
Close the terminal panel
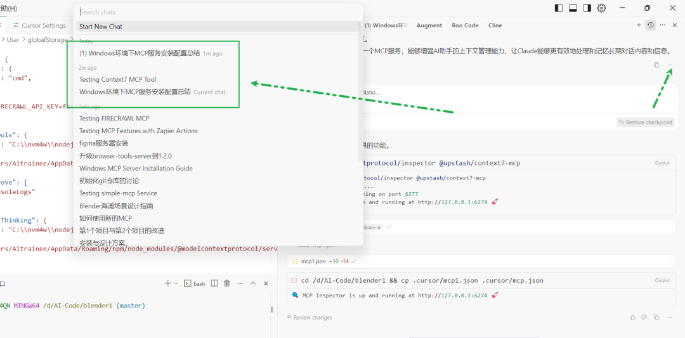(266, 283)
